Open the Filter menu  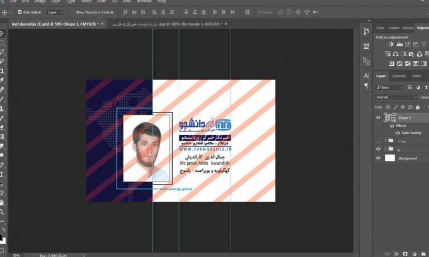[102, 1]
